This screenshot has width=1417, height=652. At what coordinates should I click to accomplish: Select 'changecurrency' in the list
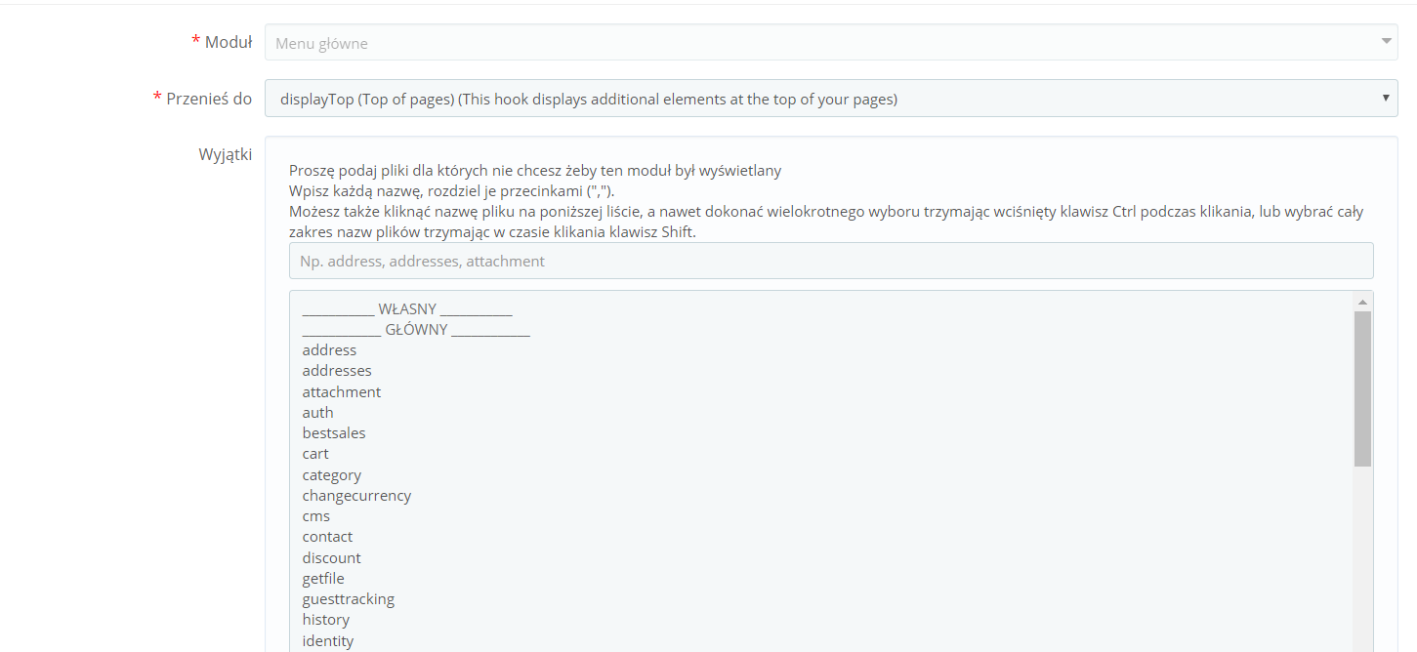(356, 496)
